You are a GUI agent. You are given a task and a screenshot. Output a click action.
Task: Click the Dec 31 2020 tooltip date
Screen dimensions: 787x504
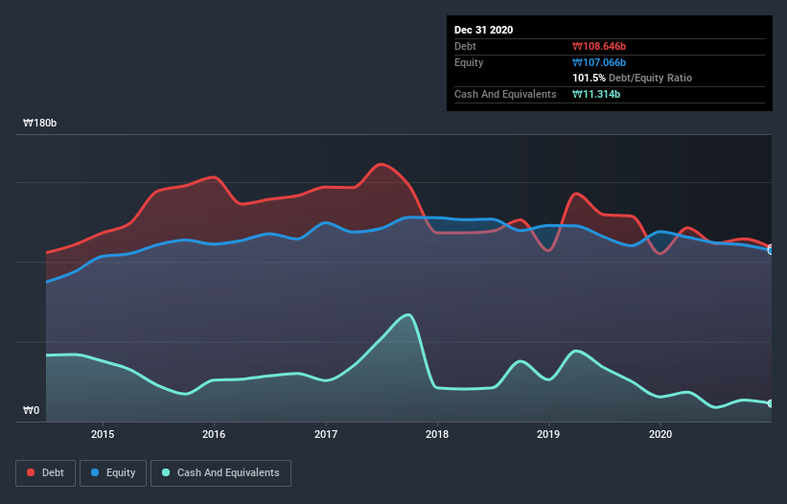483,30
